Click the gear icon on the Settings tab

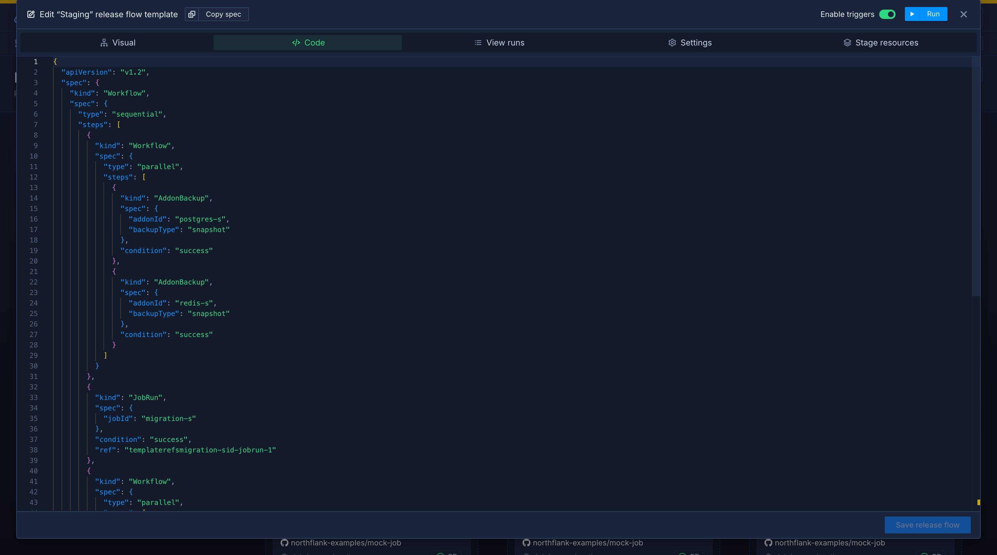[x=672, y=43]
